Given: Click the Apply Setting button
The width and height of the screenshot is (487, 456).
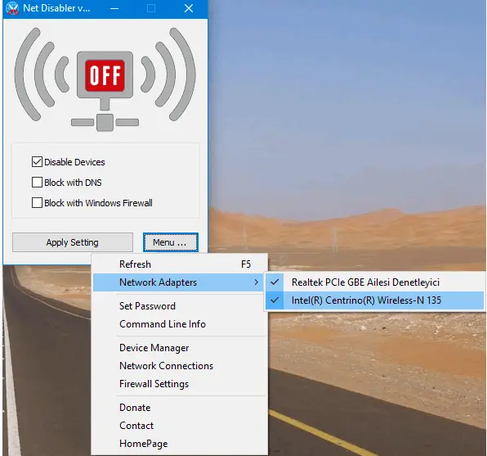Looking at the screenshot, I should 73,242.
